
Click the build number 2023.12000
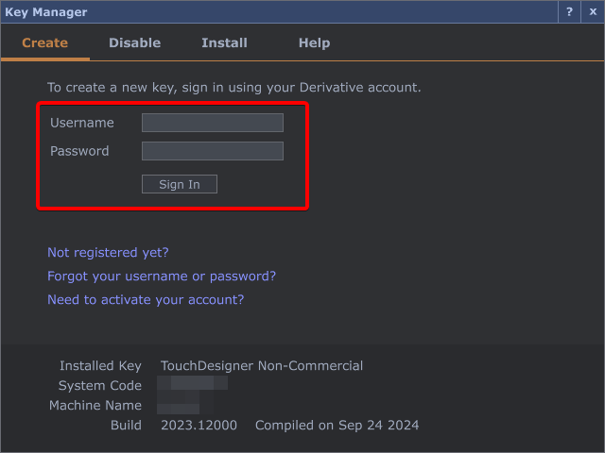point(199,426)
